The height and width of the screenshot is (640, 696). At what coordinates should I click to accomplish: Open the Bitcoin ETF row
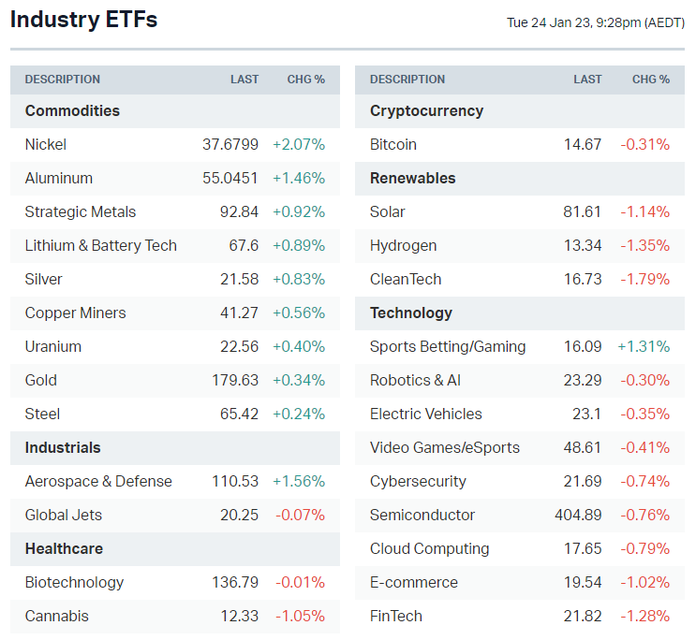[393, 144]
